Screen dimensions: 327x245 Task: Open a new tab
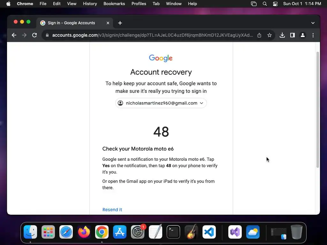(x=120, y=23)
